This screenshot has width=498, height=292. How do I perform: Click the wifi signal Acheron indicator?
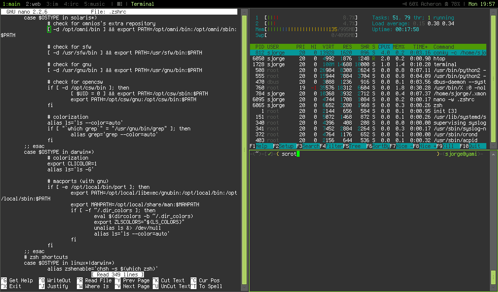coord(422,4)
